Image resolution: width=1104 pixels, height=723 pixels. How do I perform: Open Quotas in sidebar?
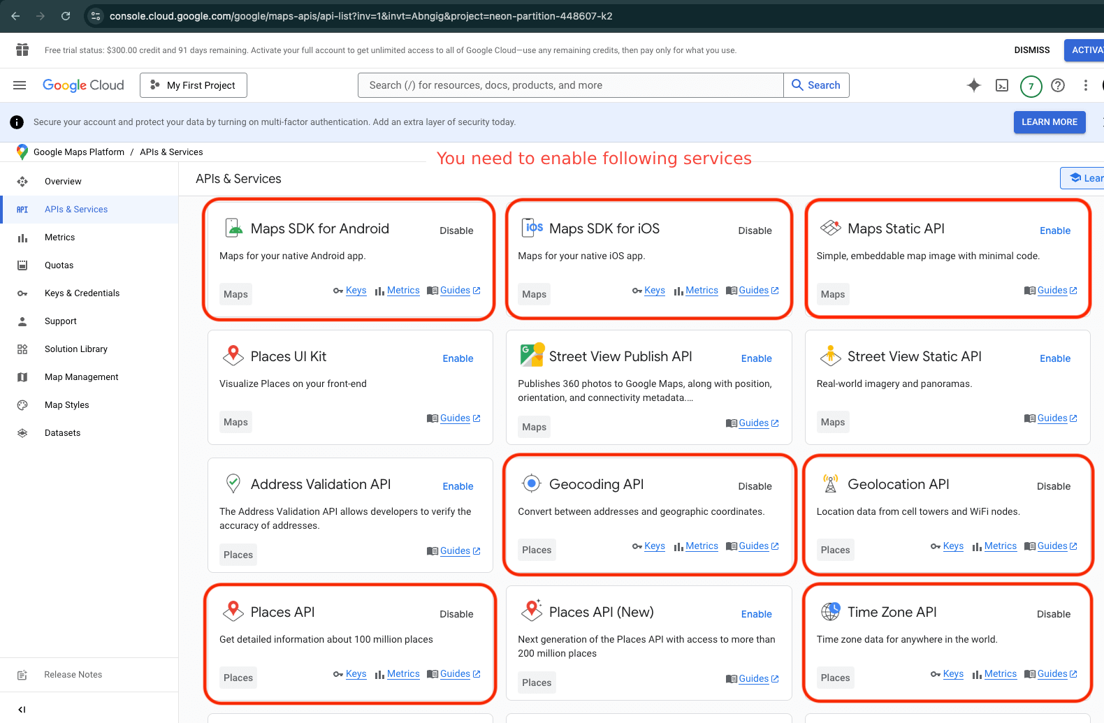(89, 265)
